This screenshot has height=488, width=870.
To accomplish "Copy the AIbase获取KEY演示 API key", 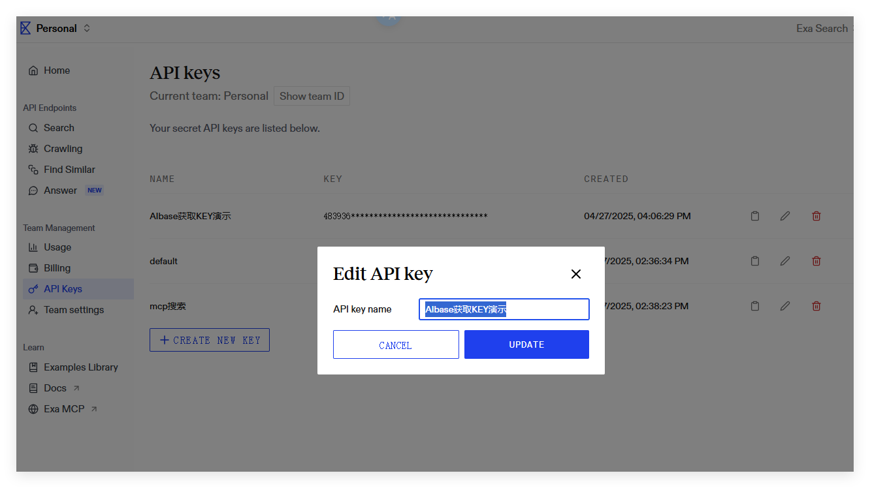I will [755, 216].
